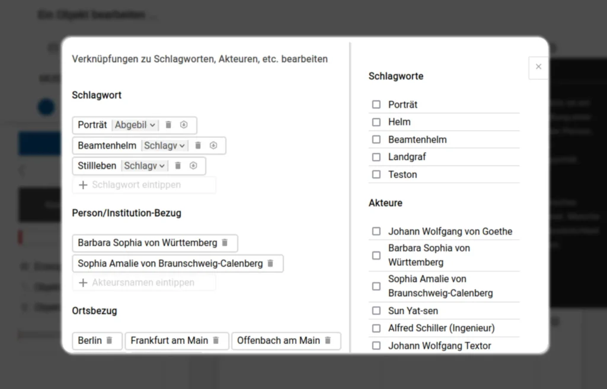Click the Stillleben keyword tag text
The width and height of the screenshot is (607, 389).
point(97,166)
